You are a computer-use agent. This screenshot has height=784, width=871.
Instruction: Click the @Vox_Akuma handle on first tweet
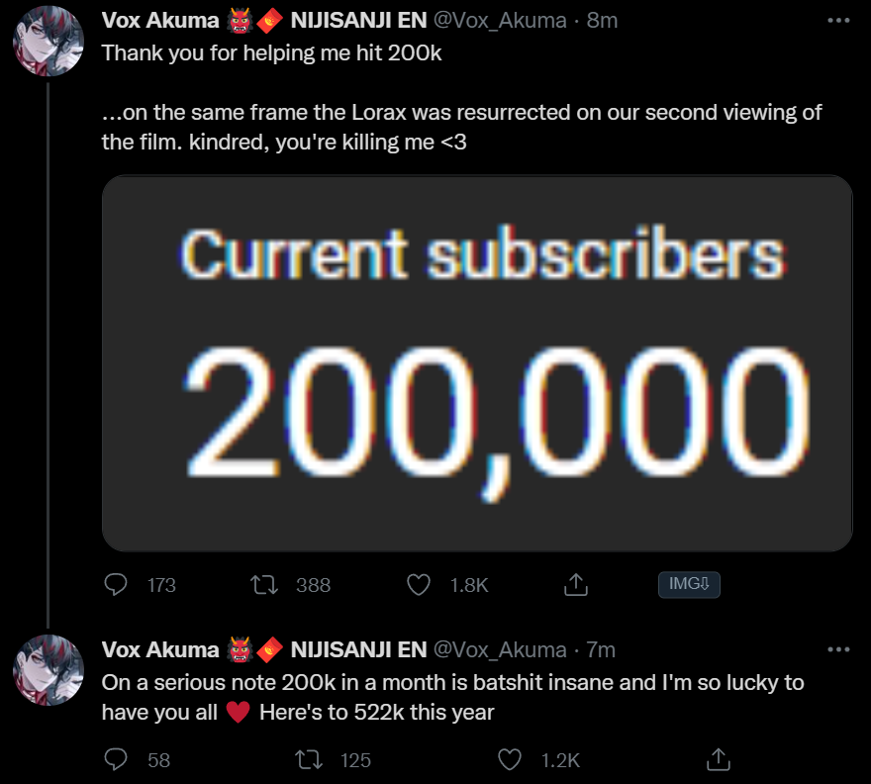click(x=502, y=20)
